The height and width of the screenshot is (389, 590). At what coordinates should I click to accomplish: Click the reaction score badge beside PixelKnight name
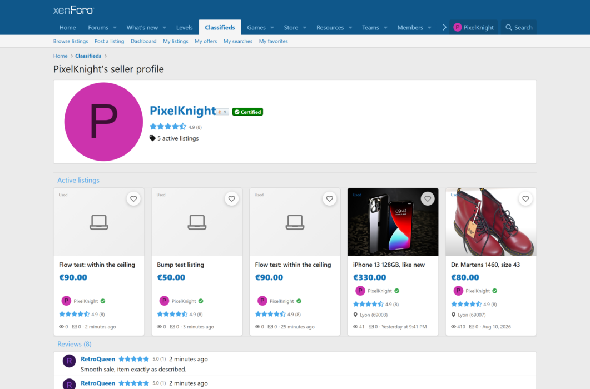(222, 112)
